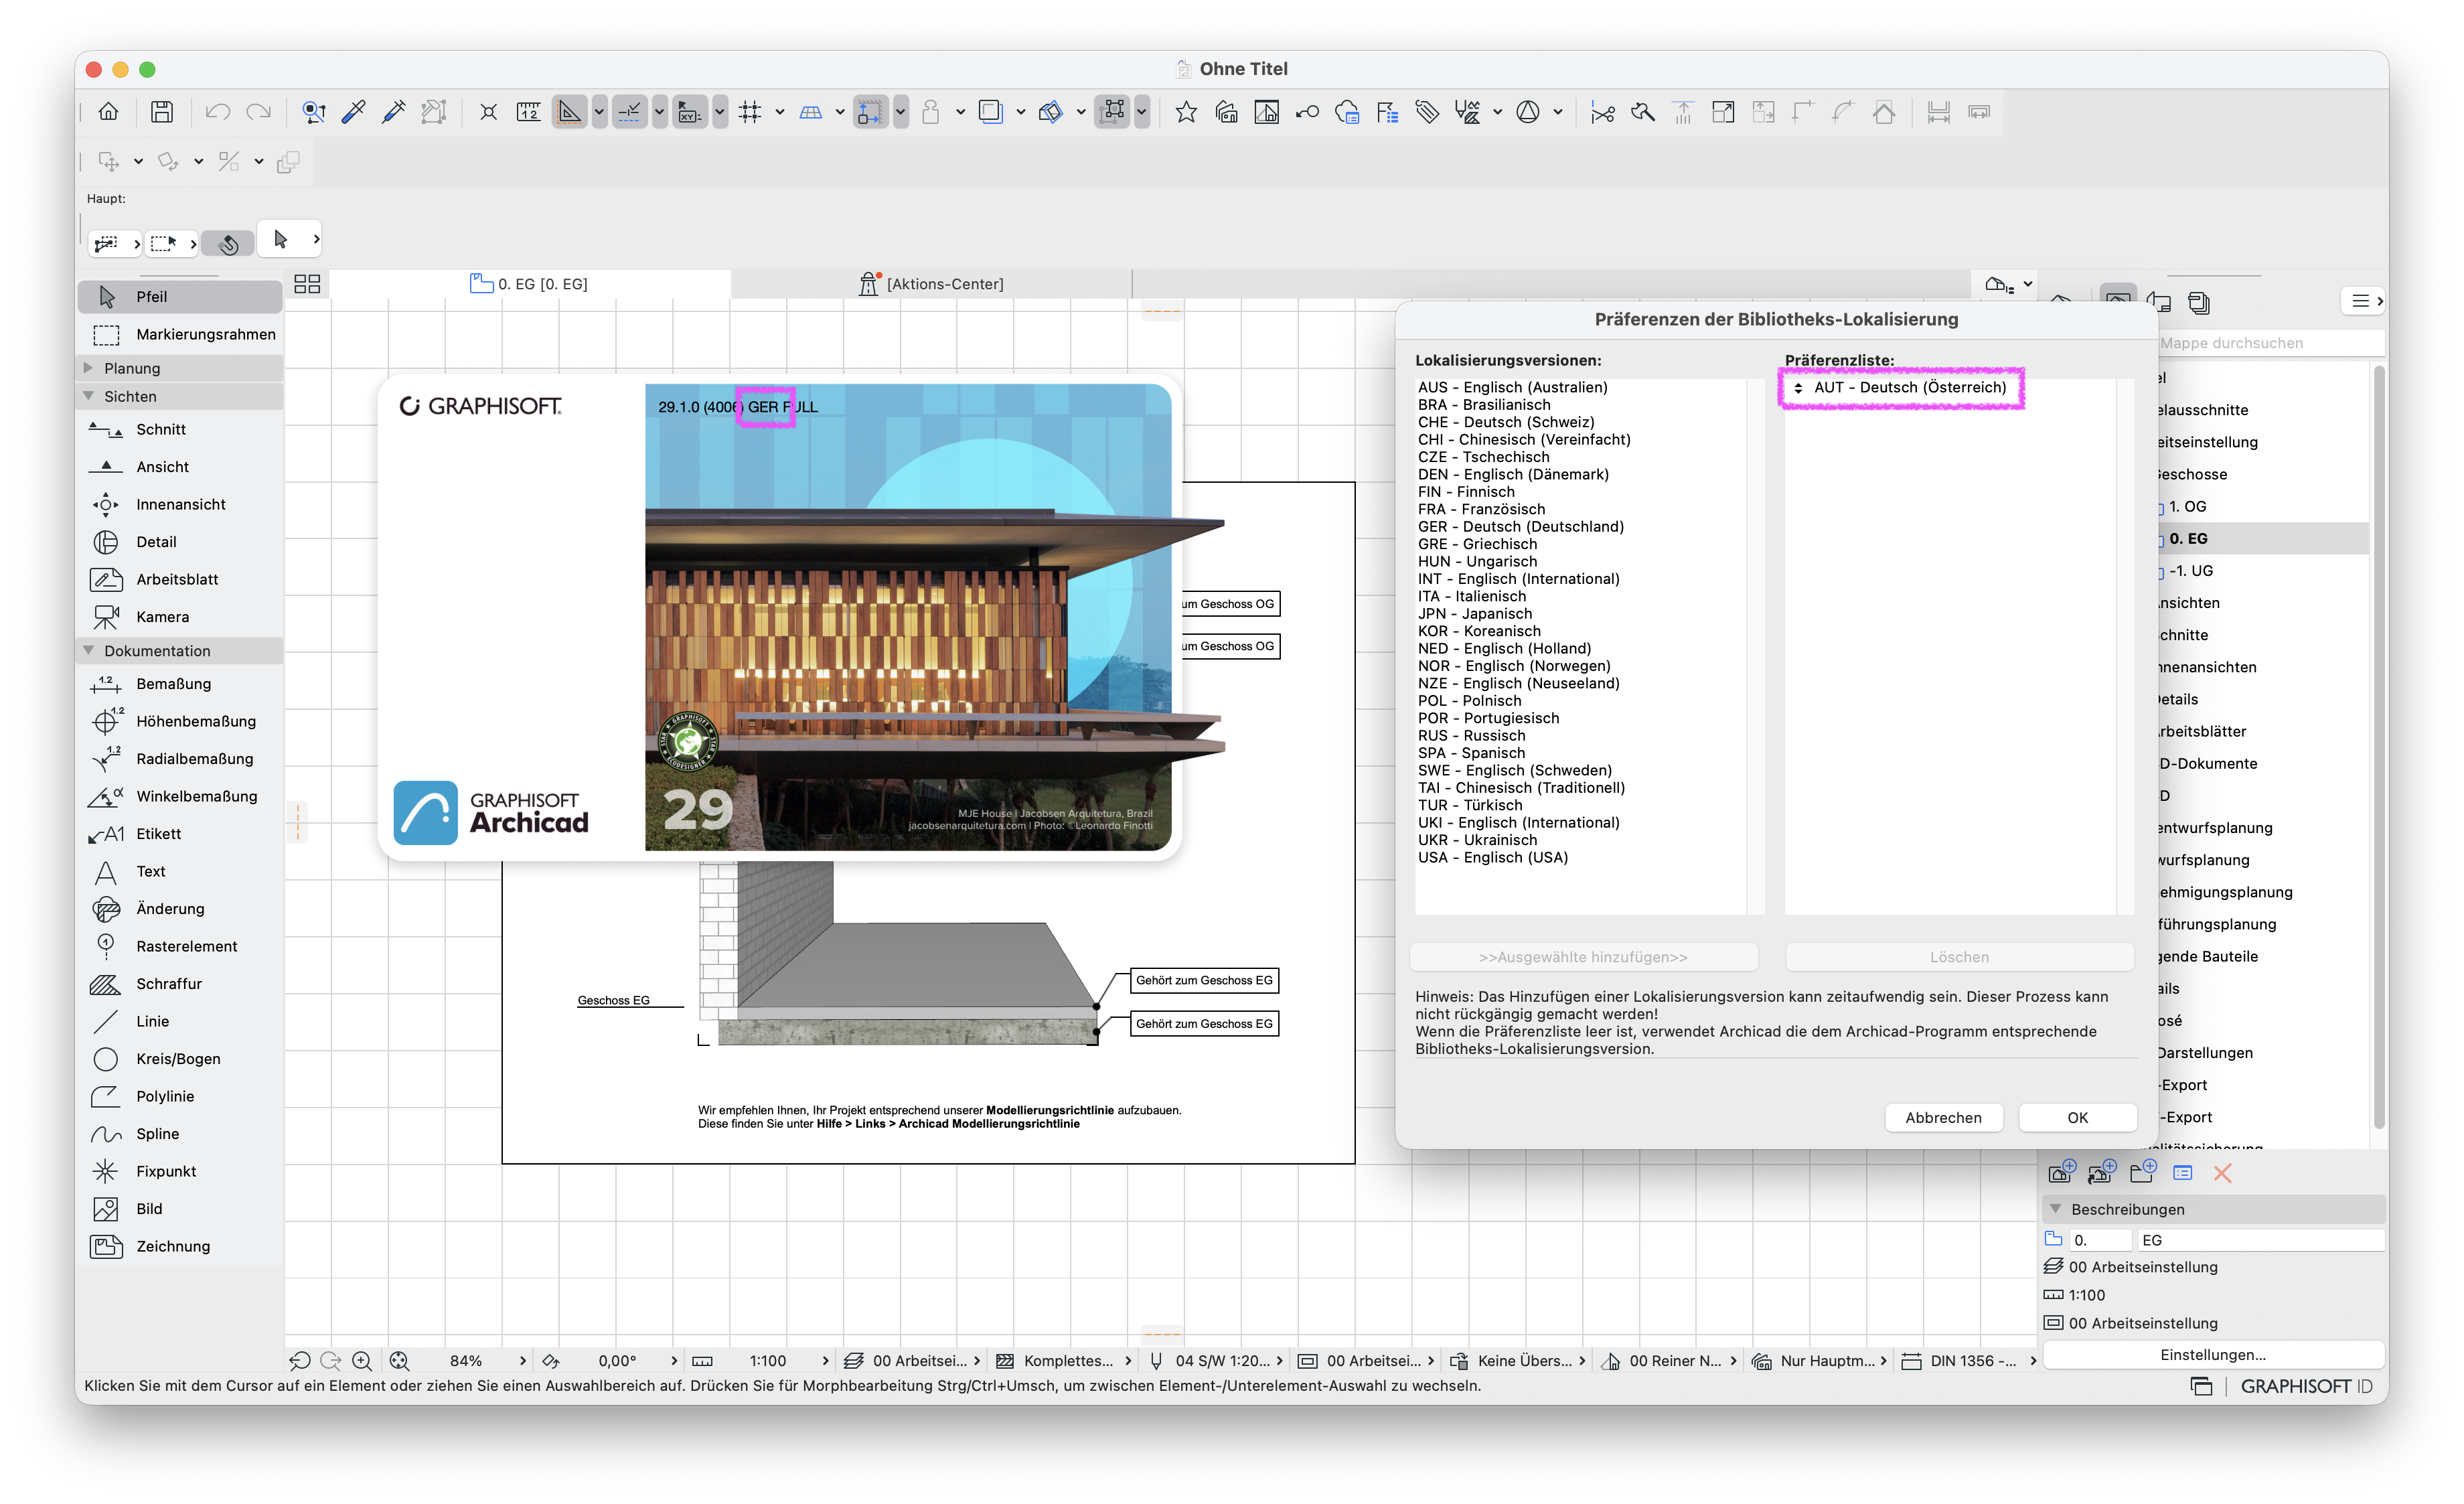Select the Detail tool

[180, 542]
